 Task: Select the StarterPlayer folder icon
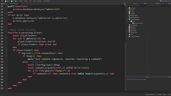coord(129,31)
